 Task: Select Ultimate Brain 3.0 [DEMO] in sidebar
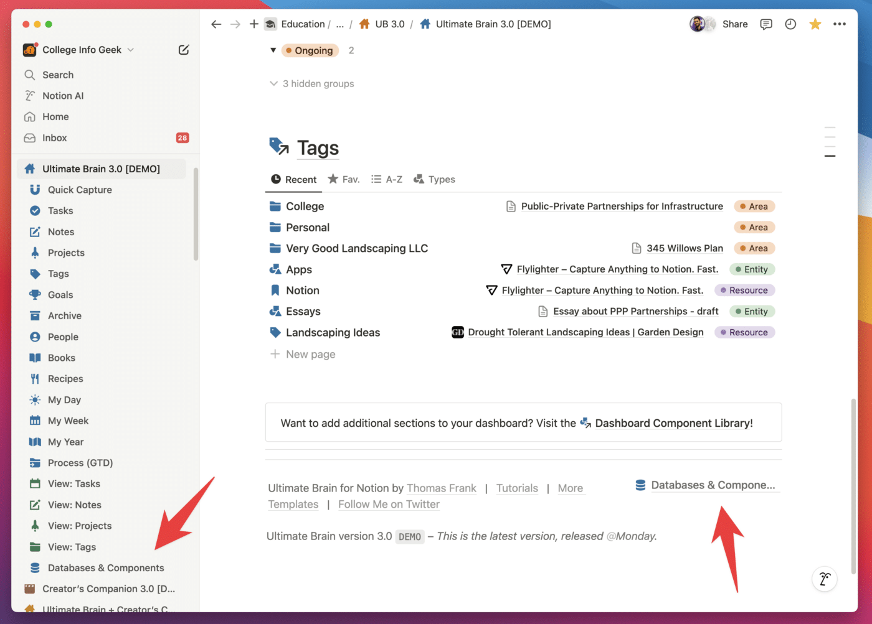tap(102, 169)
